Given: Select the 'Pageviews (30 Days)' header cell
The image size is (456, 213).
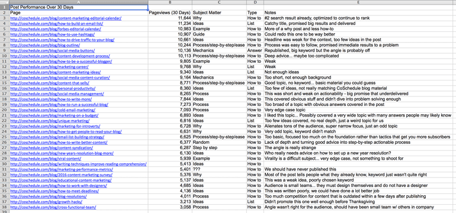Looking at the screenshot, I should click(x=170, y=13).
